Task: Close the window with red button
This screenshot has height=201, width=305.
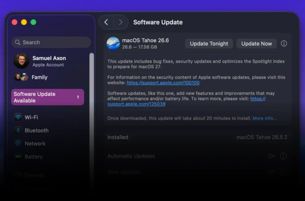Action: 15,22
